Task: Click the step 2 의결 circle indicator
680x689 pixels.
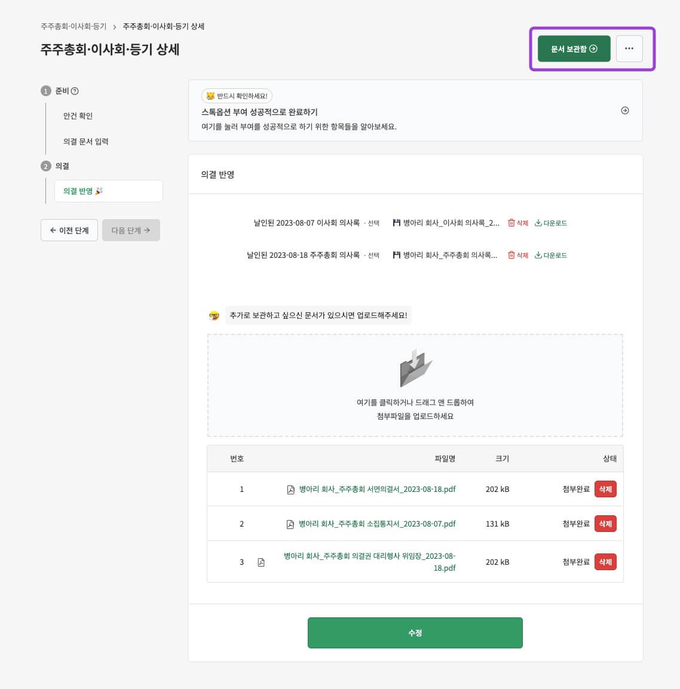Action: click(45, 166)
